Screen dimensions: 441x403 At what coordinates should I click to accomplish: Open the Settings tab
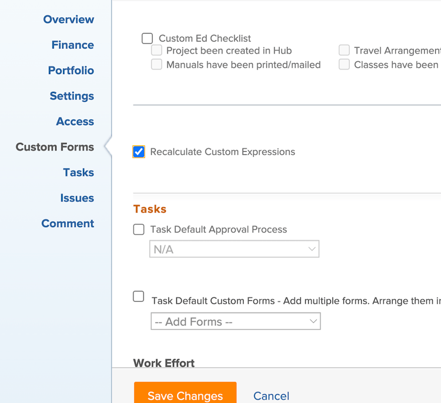pos(72,96)
